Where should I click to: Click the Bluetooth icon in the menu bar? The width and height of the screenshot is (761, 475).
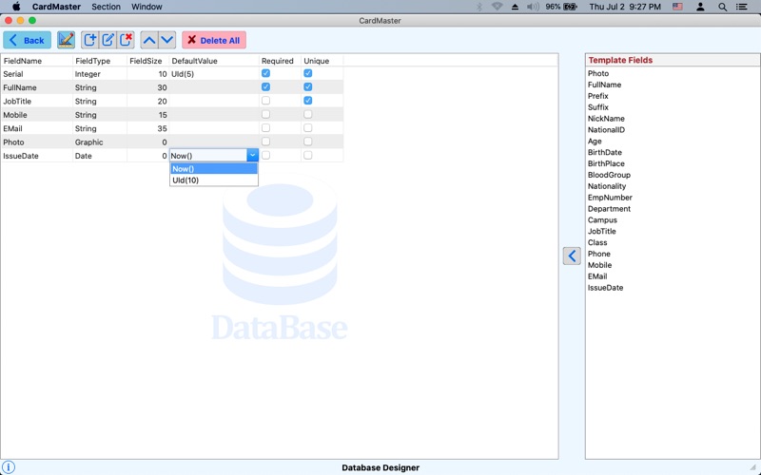pyautogui.click(x=479, y=7)
